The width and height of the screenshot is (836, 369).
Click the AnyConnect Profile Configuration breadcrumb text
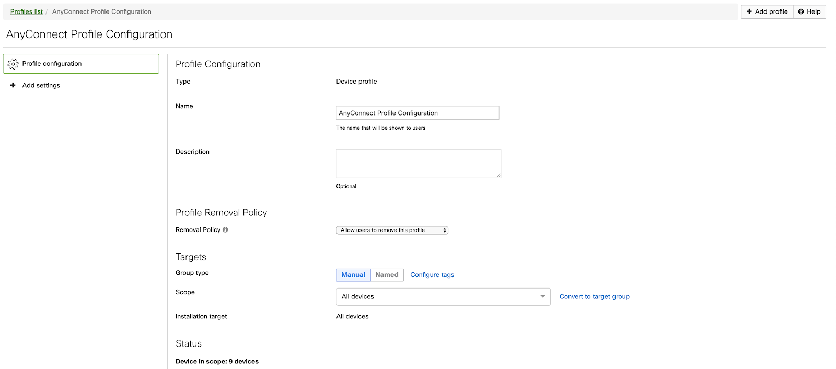(101, 11)
